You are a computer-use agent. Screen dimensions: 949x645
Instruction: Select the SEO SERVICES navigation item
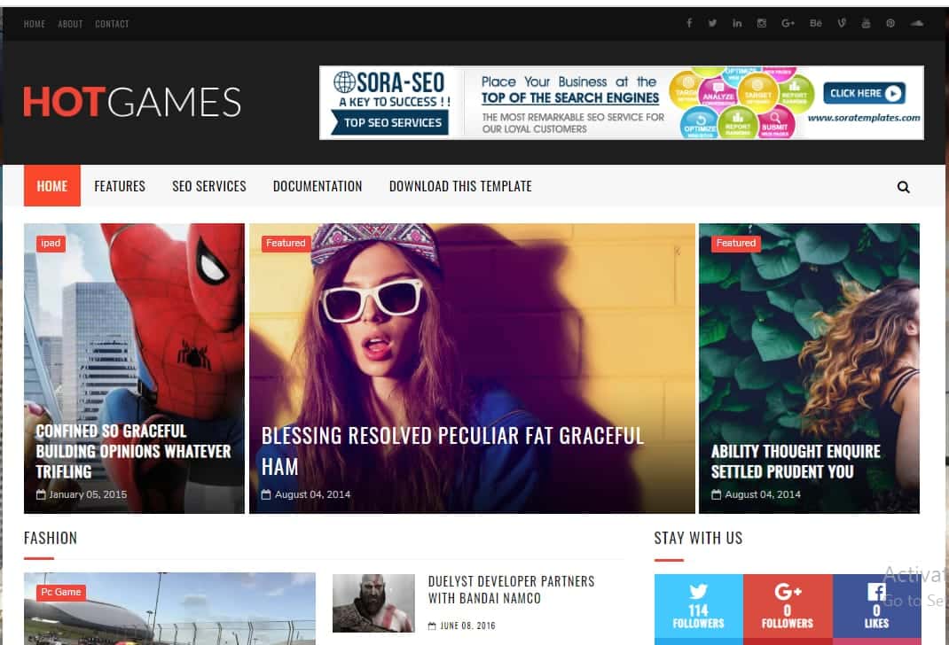[x=209, y=186]
